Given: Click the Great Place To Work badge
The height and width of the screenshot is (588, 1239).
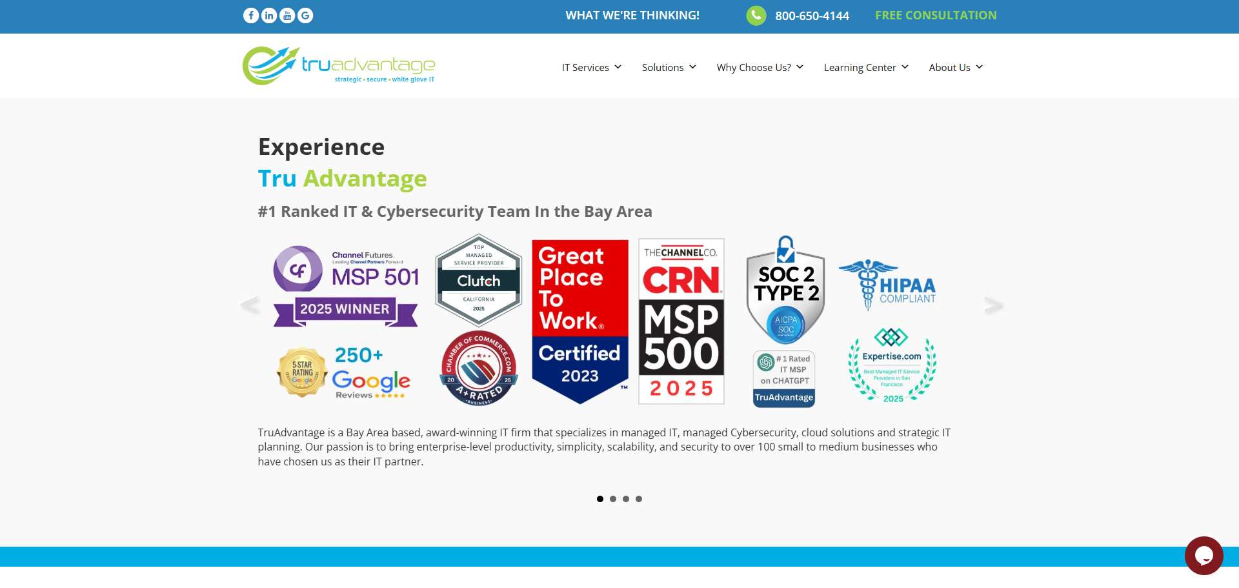Looking at the screenshot, I should (580, 321).
